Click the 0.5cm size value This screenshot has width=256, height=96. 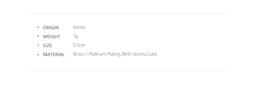click(x=79, y=45)
